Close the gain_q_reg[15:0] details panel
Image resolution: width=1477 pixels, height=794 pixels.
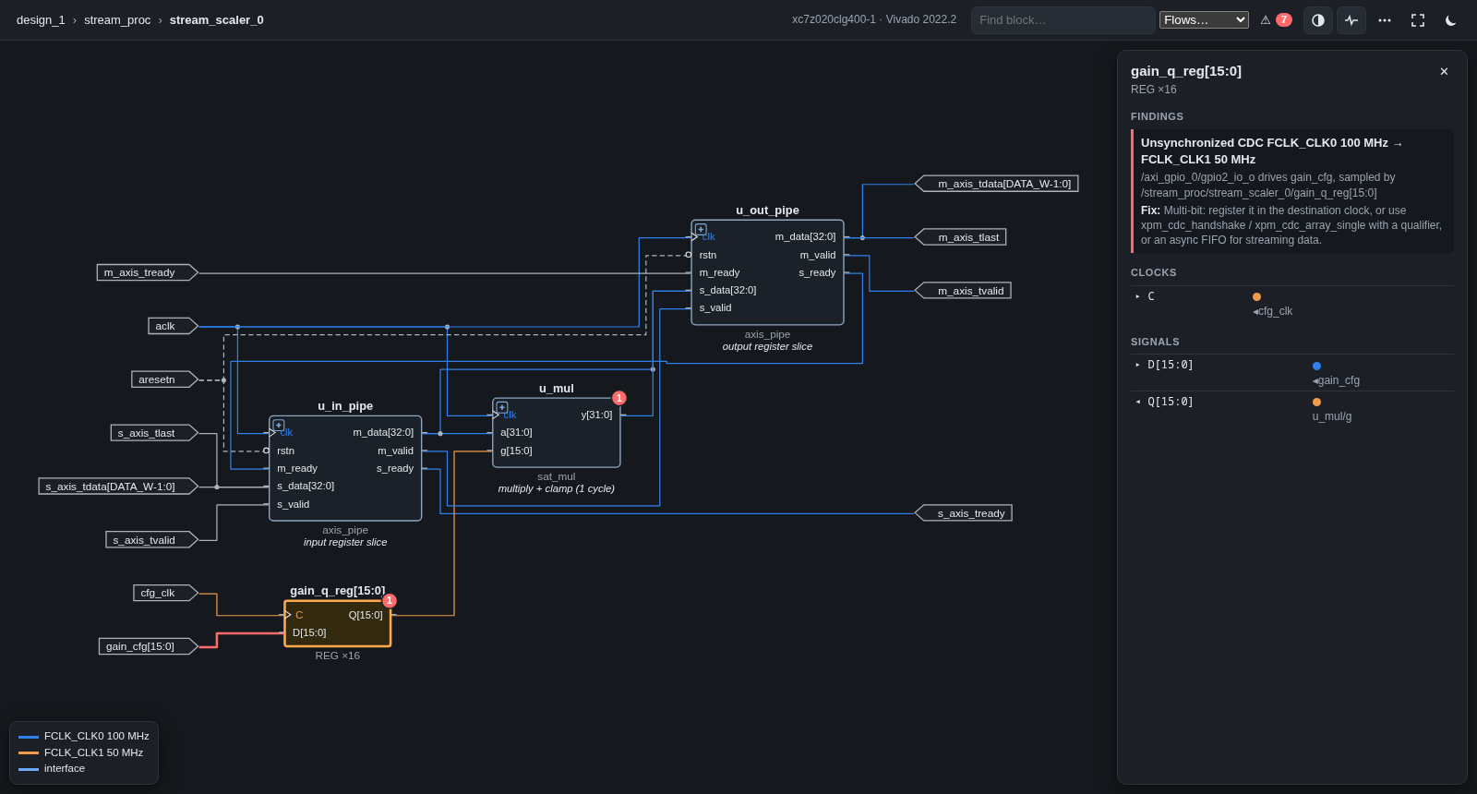click(1444, 72)
